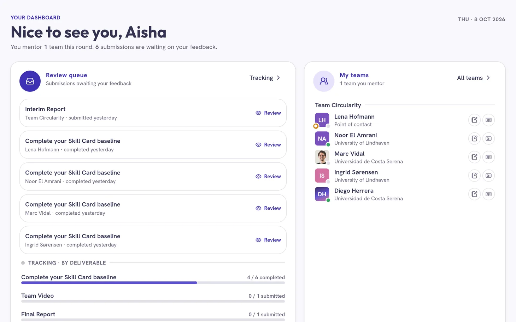
Task: Review Ingrid Sørensen's Skill Card baseline
Action: click(268, 240)
